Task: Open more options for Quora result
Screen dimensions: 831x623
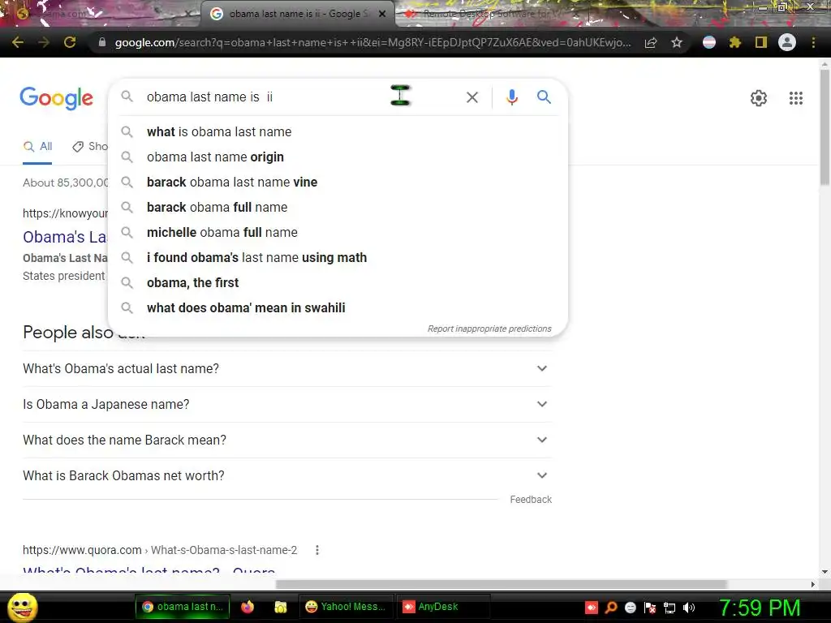Action: (317, 550)
